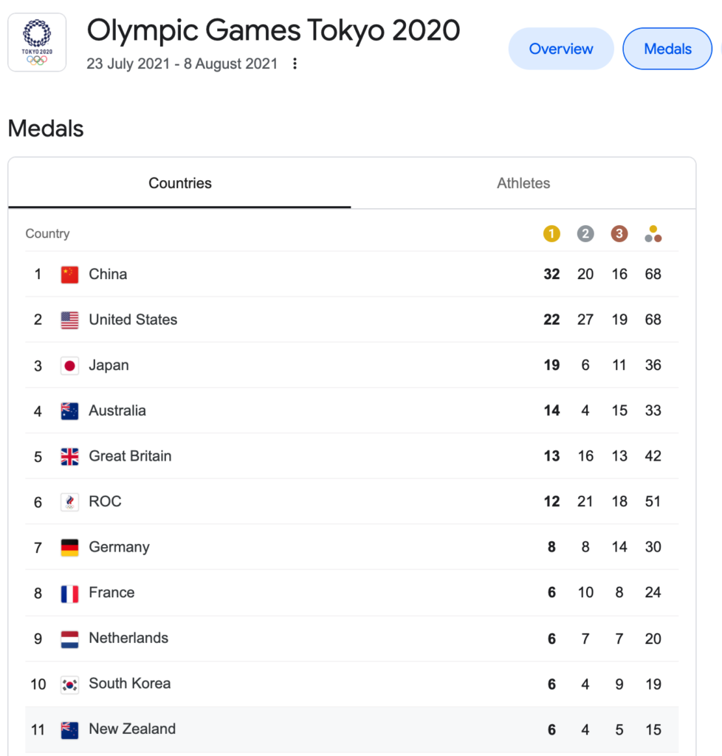Switch to the Athletes tab
Image resolution: width=722 pixels, height=756 pixels.
[523, 183]
